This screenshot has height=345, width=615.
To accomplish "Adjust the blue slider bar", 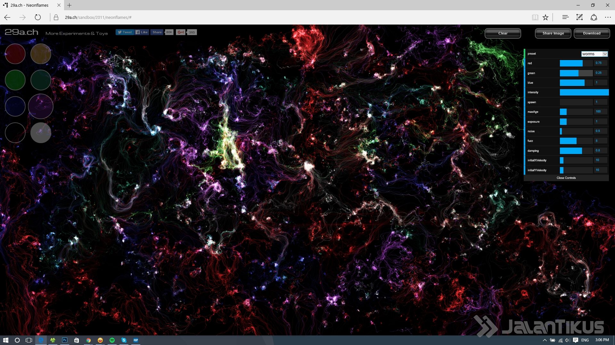I will point(576,83).
